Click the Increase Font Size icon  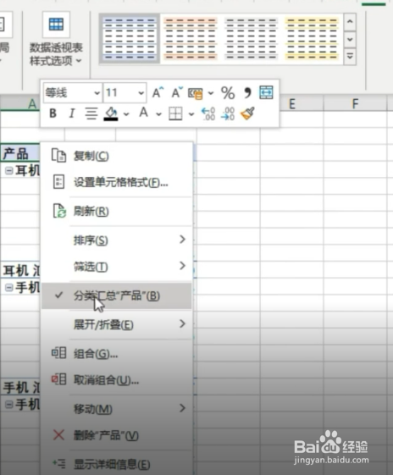(x=158, y=92)
